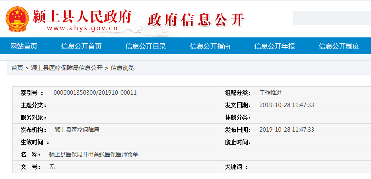Open 信息公开制度 menu item

click(339, 46)
